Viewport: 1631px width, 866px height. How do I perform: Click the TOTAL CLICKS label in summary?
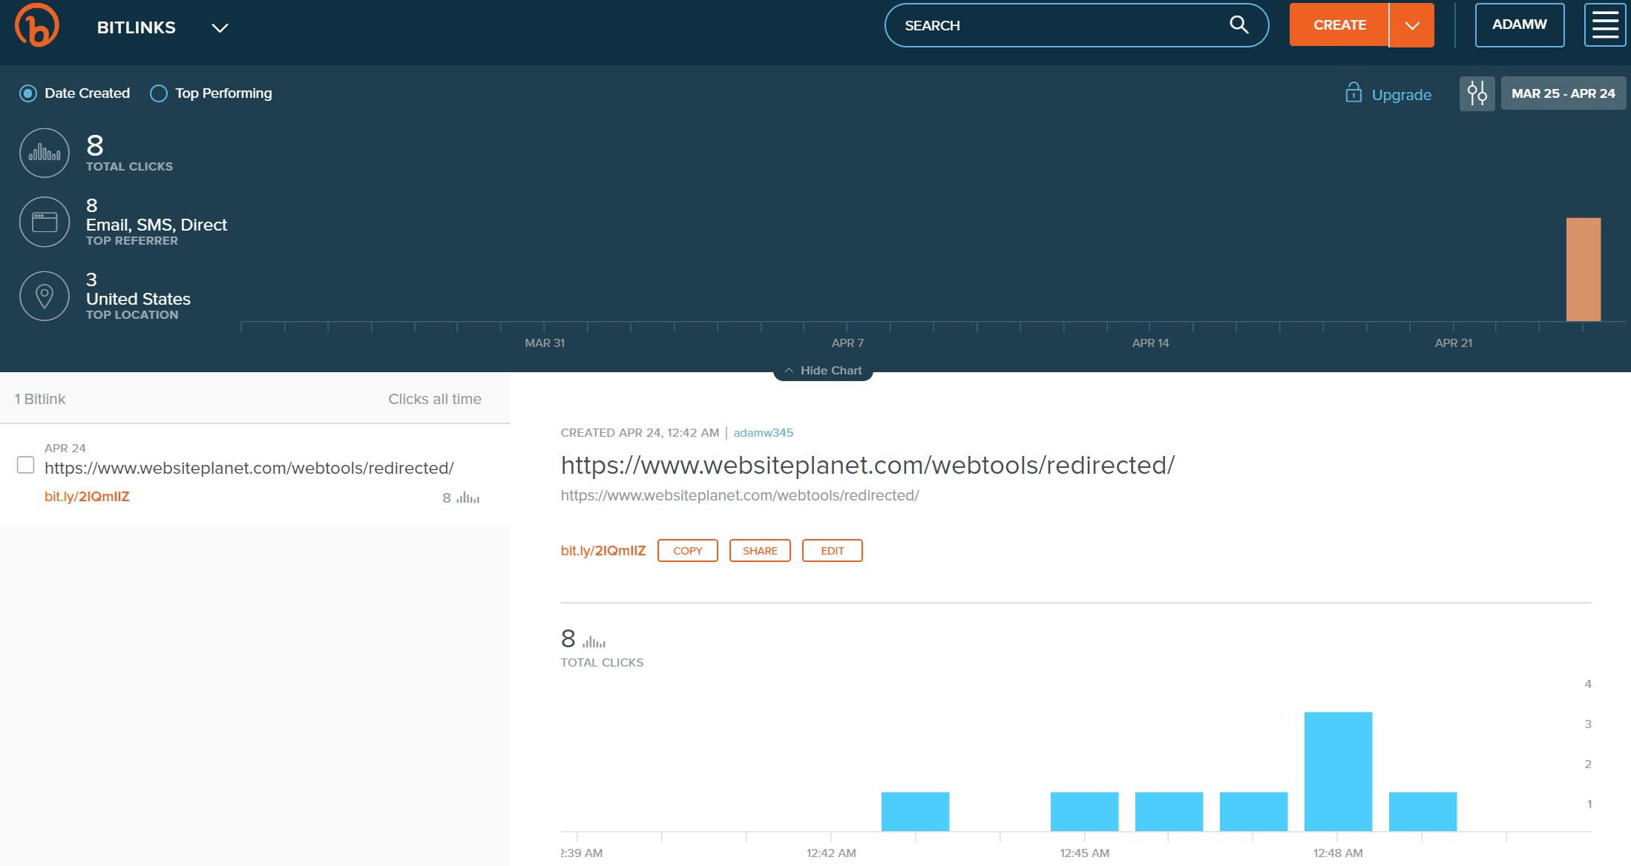tap(129, 167)
